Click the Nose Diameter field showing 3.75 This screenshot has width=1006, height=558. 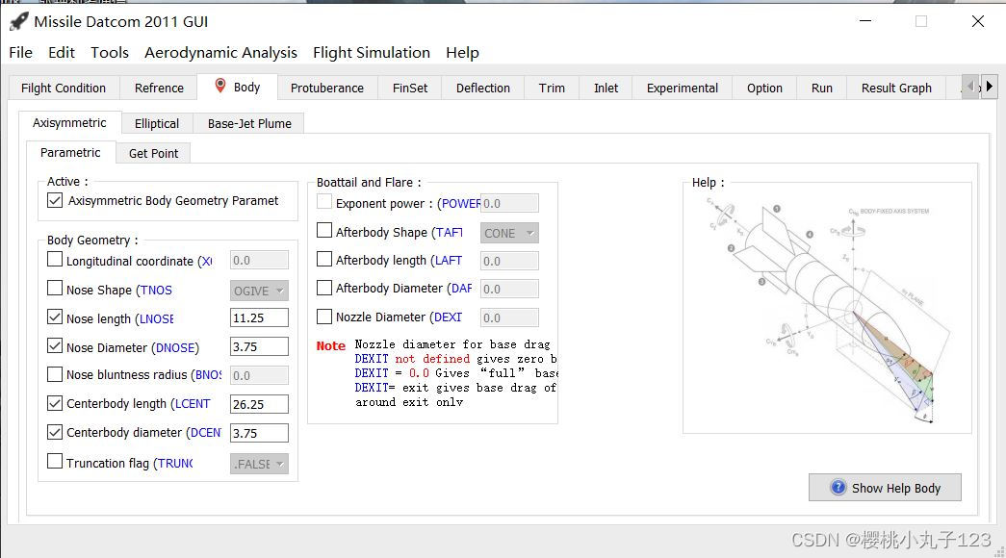259,346
